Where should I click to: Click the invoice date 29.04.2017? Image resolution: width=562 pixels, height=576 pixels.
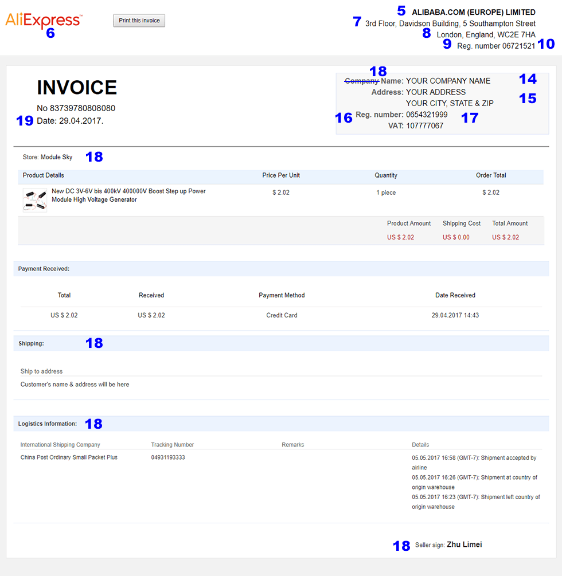pyautogui.click(x=81, y=121)
